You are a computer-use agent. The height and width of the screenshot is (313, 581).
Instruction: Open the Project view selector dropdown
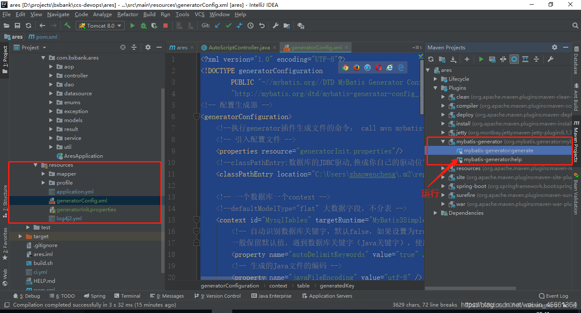pos(30,47)
